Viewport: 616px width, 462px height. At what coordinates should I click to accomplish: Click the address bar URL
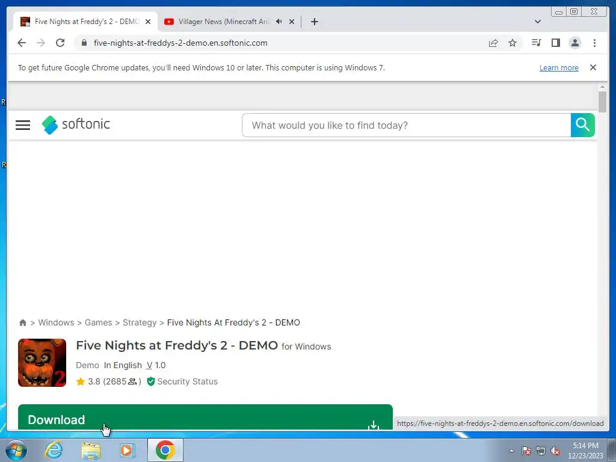[x=180, y=43]
